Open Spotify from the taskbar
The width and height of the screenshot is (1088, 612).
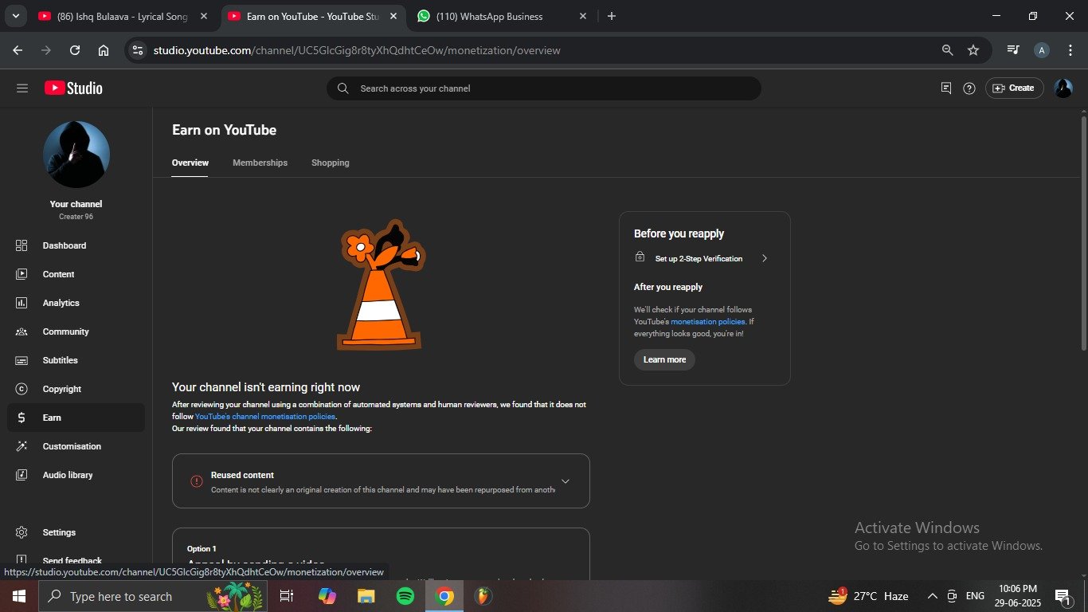[x=405, y=596]
